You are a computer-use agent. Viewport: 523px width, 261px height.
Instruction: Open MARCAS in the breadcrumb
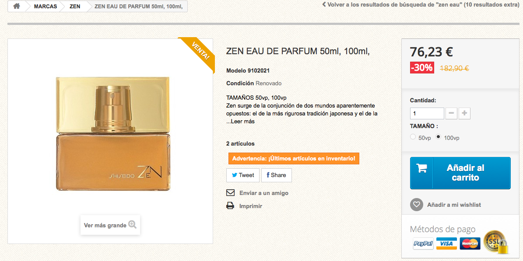tap(46, 6)
